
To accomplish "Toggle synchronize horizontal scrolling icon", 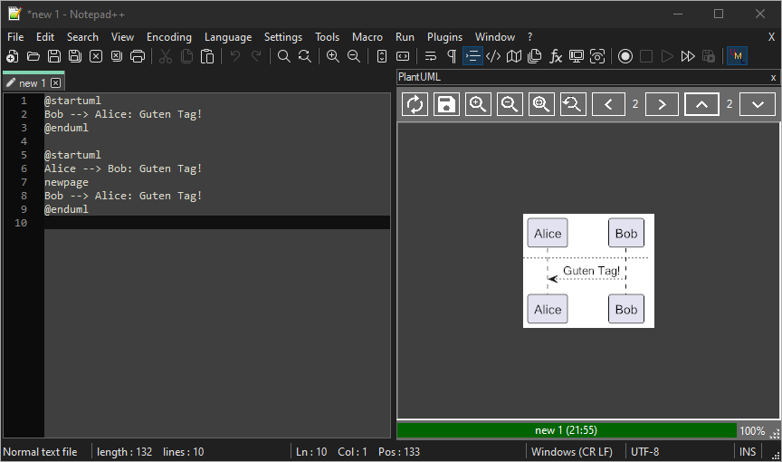I will (403, 56).
